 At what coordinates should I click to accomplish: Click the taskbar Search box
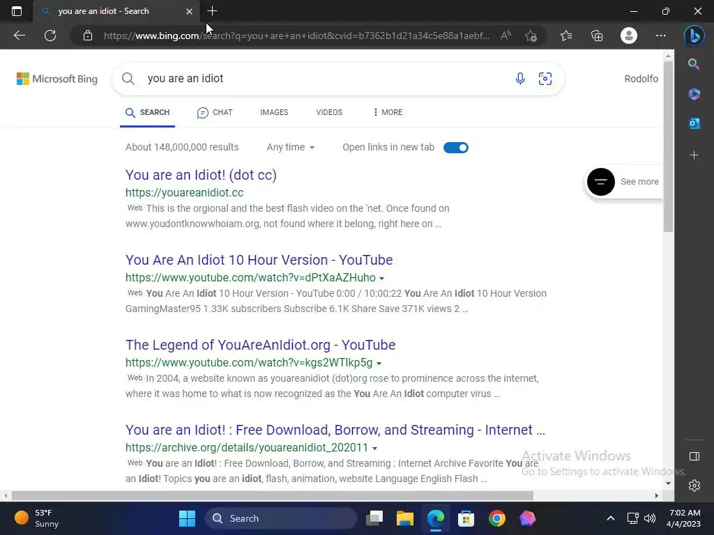pos(280,518)
